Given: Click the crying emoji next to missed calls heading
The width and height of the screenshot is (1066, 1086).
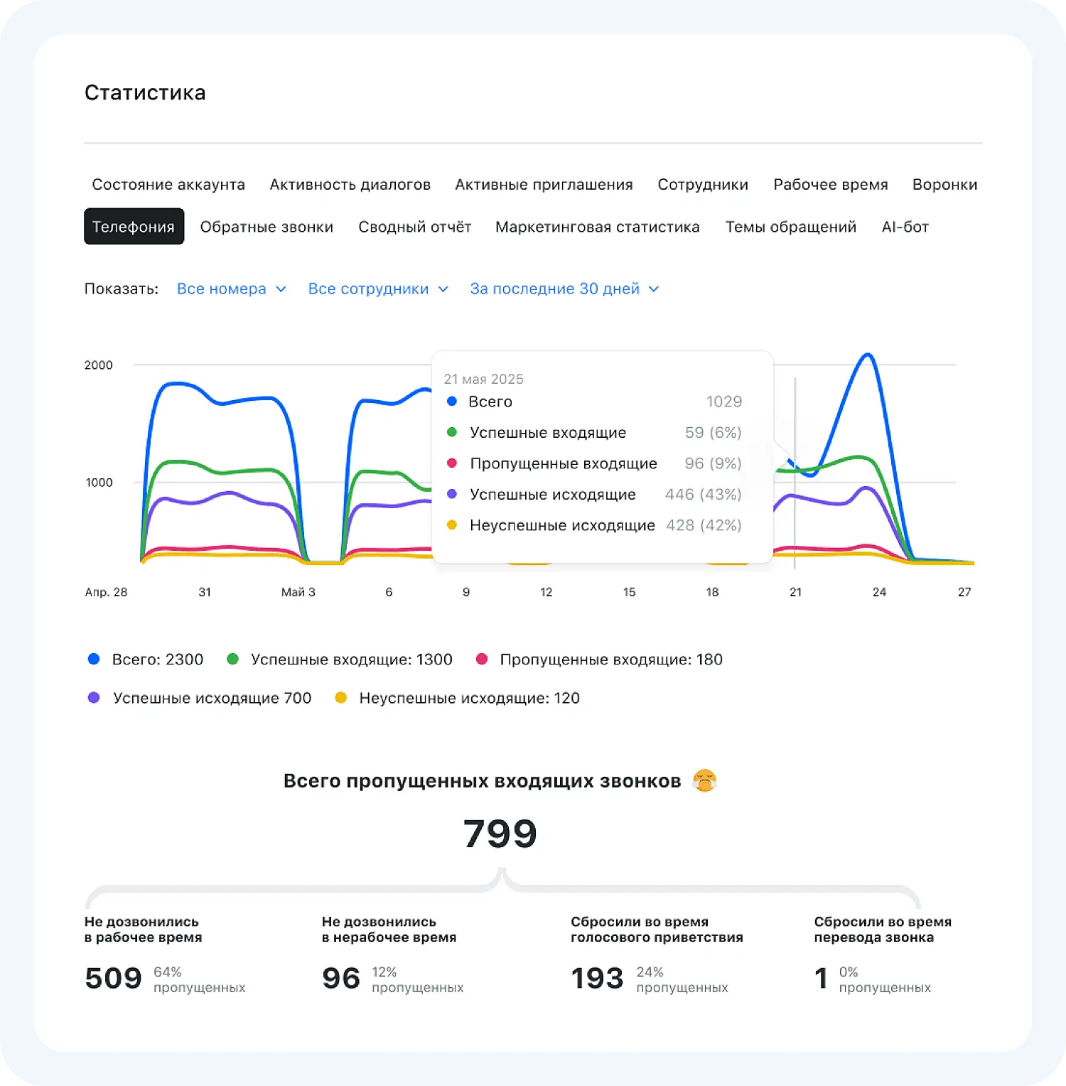Looking at the screenshot, I should click(x=706, y=780).
